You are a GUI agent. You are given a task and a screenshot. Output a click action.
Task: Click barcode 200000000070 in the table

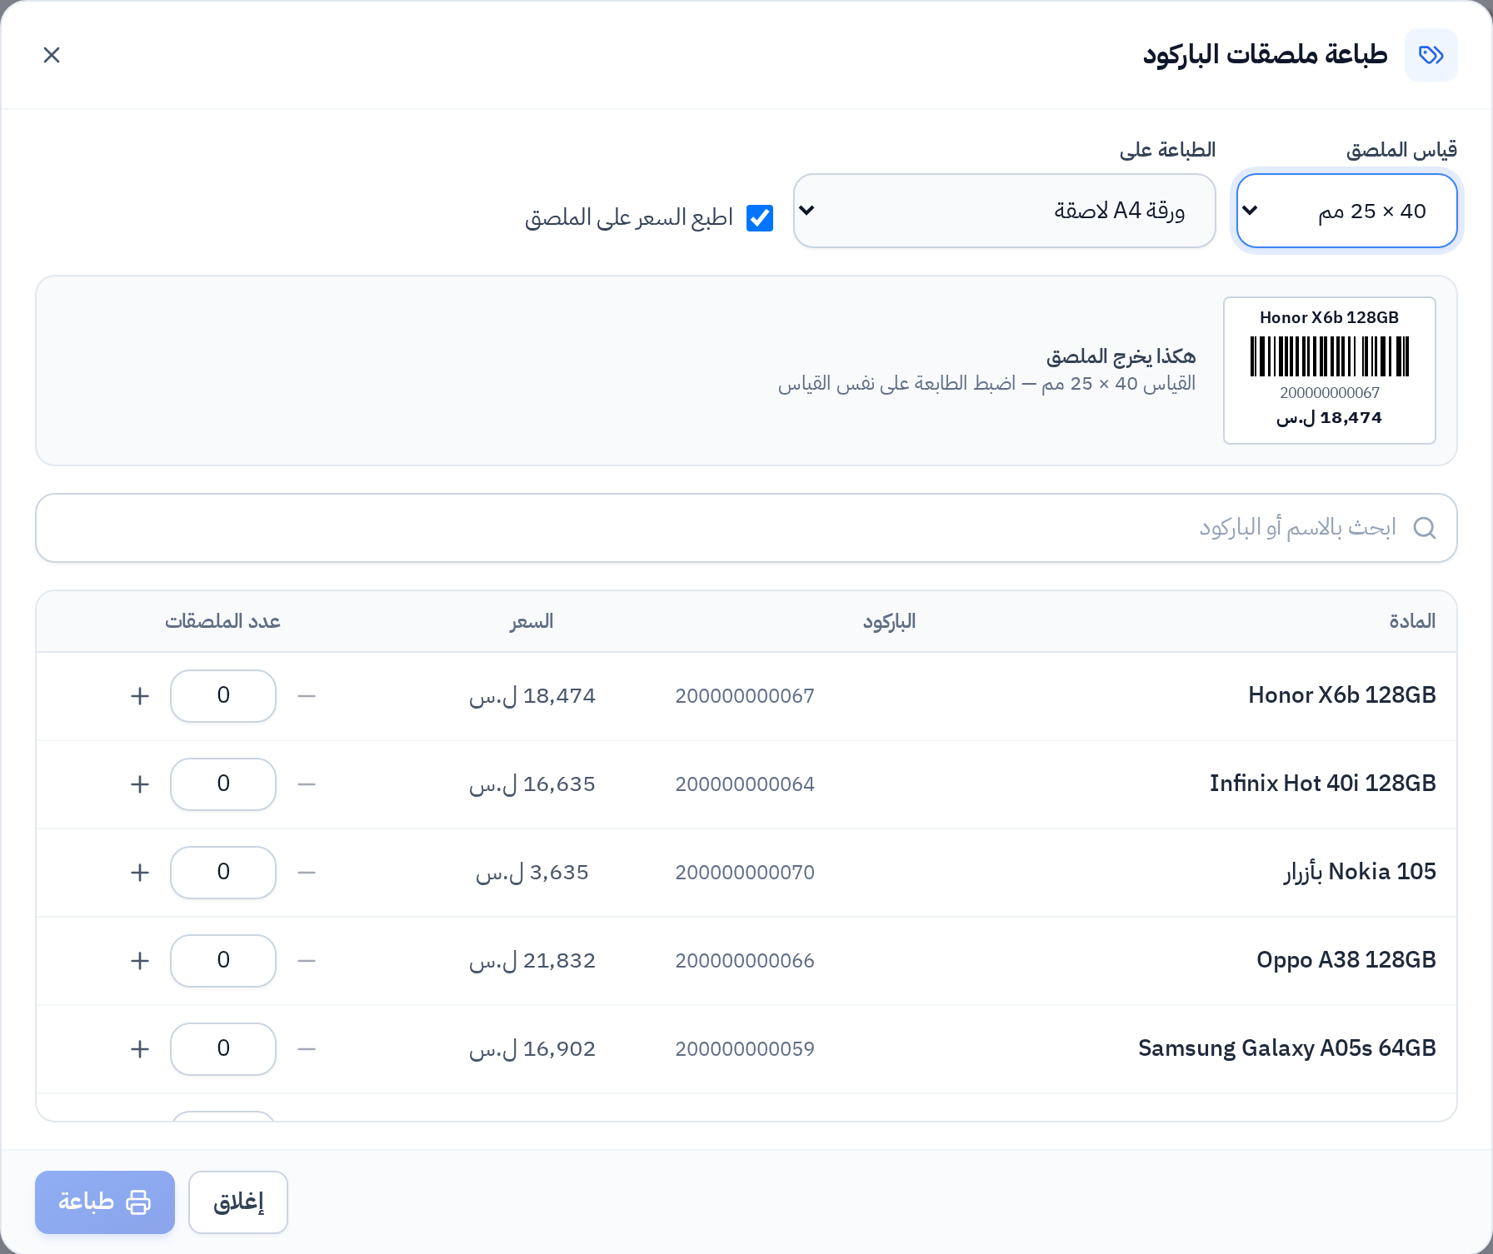(x=745, y=873)
